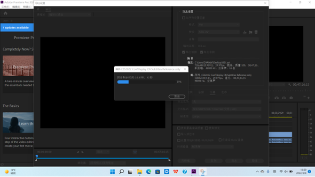The width and height of the screenshot is (315, 177).
Task: Collapse the summary section
Action: (185, 58)
